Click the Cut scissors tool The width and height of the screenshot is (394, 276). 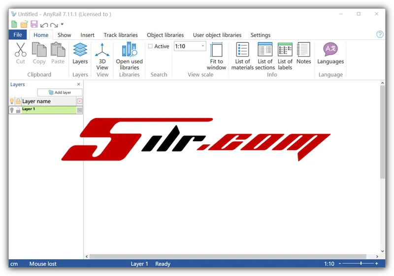pos(20,54)
